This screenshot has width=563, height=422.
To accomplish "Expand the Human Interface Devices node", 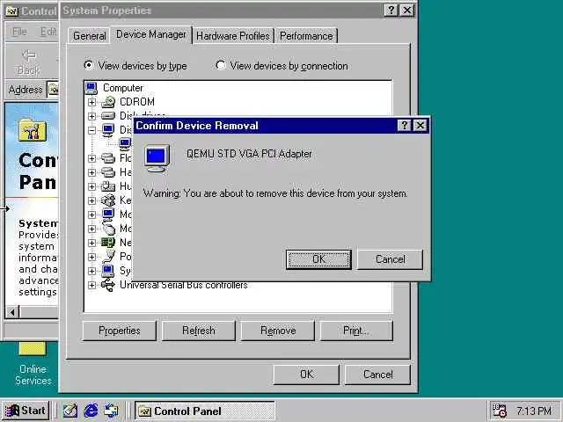I will click(91, 186).
